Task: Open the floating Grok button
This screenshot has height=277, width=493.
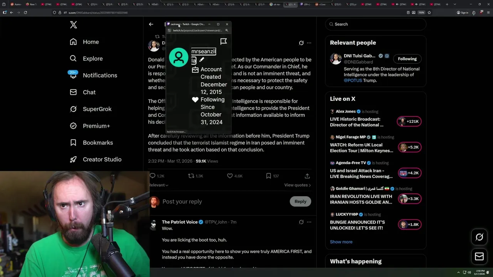Action: point(479,237)
